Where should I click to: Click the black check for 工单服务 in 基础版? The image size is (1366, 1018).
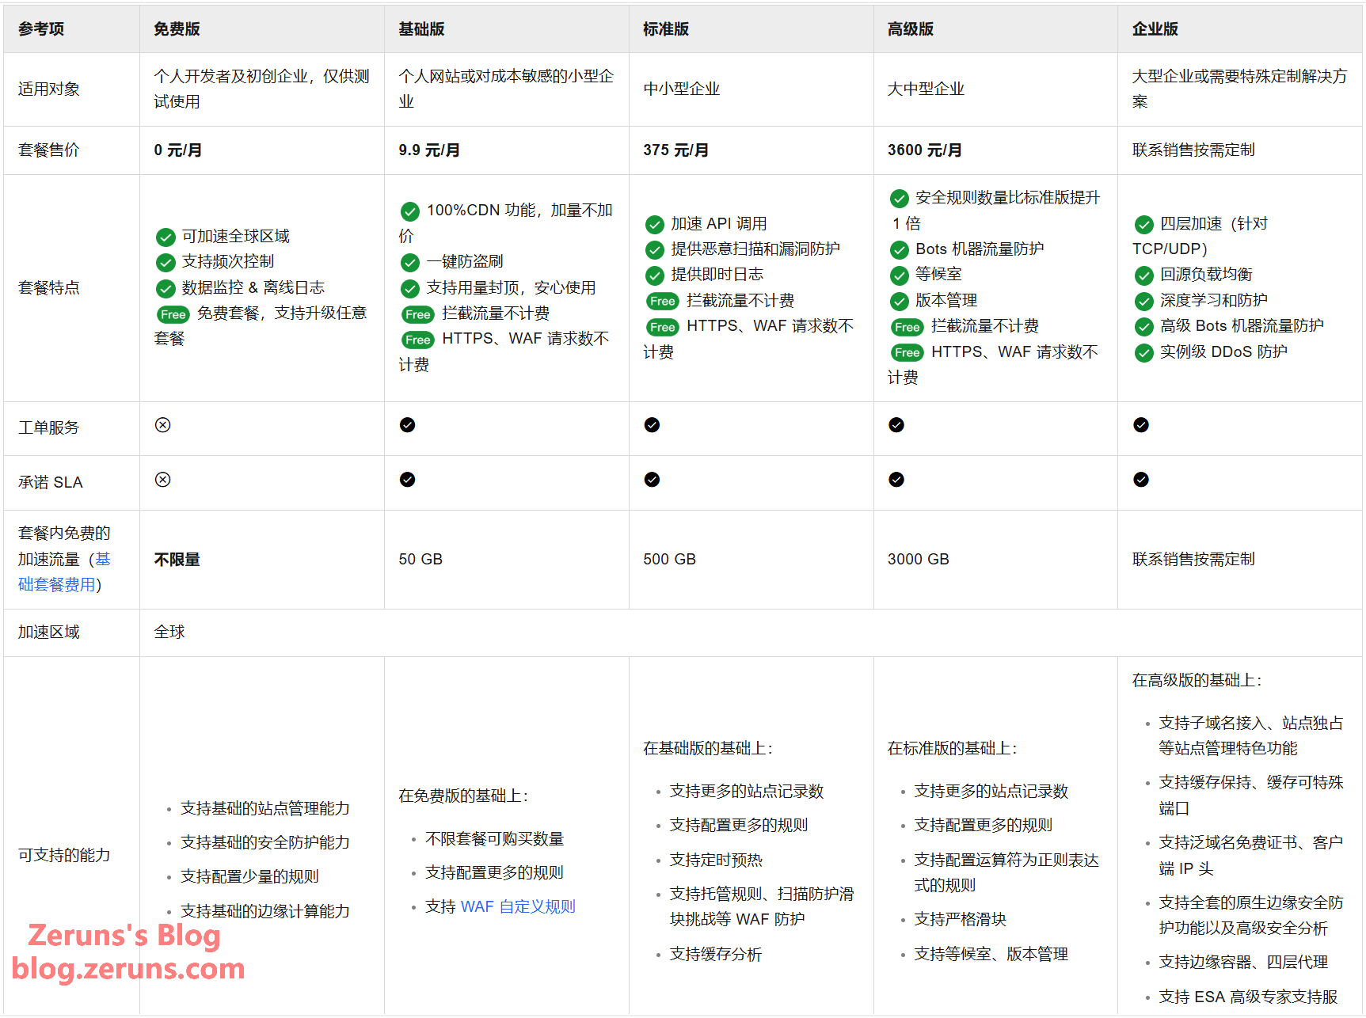click(407, 425)
